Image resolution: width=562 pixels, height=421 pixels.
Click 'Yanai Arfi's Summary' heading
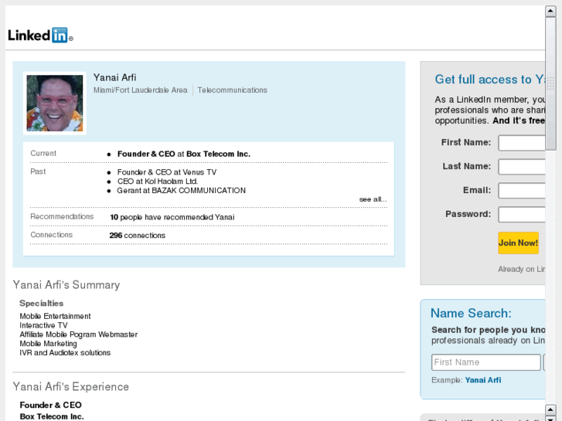(66, 285)
